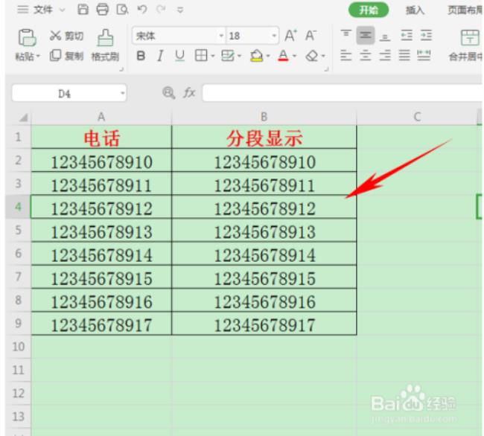Screen dimensions: 484x436
Task: Click the Save icon in quick toolbar
Action: click(83, 10)
